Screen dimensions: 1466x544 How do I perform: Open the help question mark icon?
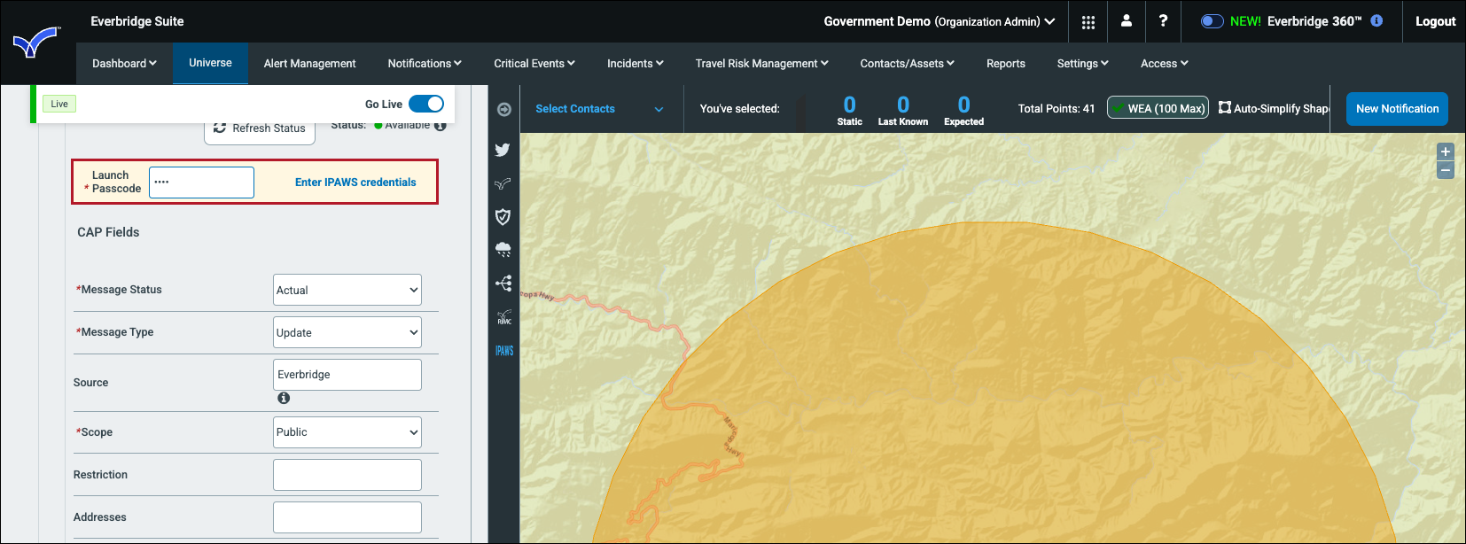pos(1163,21)
